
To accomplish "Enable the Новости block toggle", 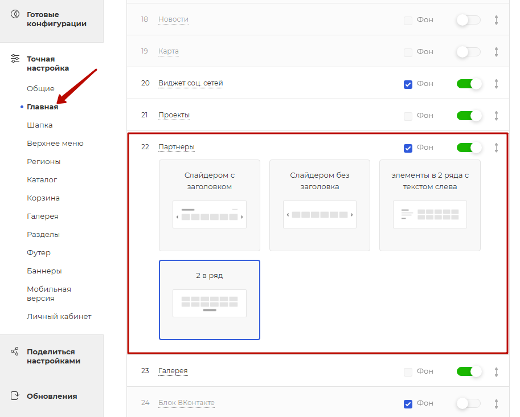I will (469, 20).
